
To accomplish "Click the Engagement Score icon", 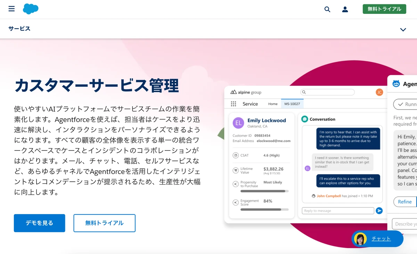I will 236,202.
